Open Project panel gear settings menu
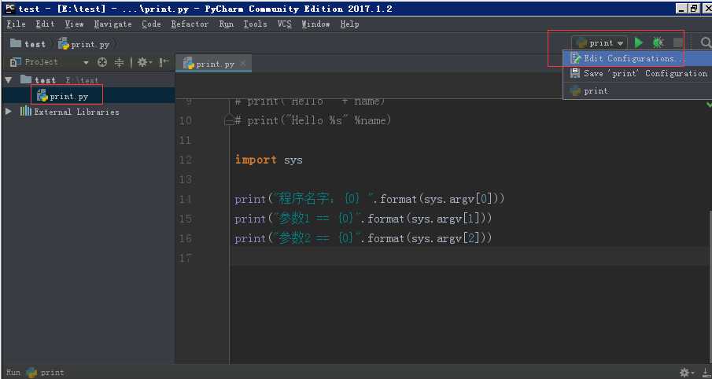 145,62
